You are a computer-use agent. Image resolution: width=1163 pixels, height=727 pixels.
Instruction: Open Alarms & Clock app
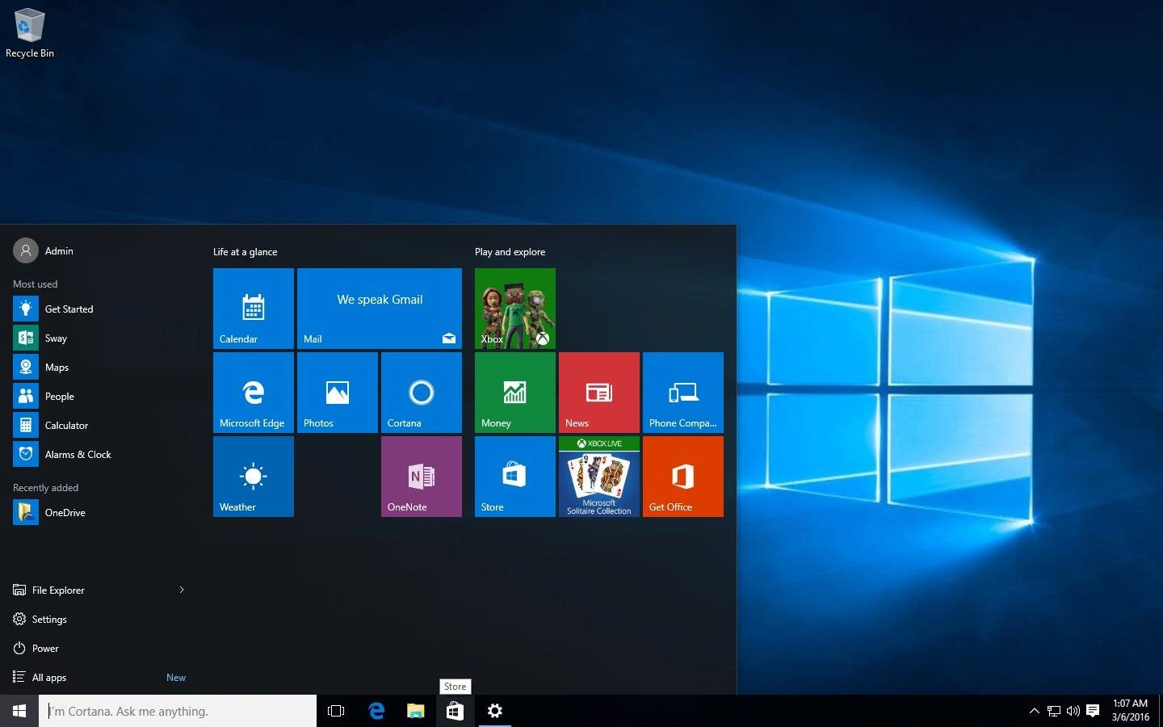coord(100,454)
